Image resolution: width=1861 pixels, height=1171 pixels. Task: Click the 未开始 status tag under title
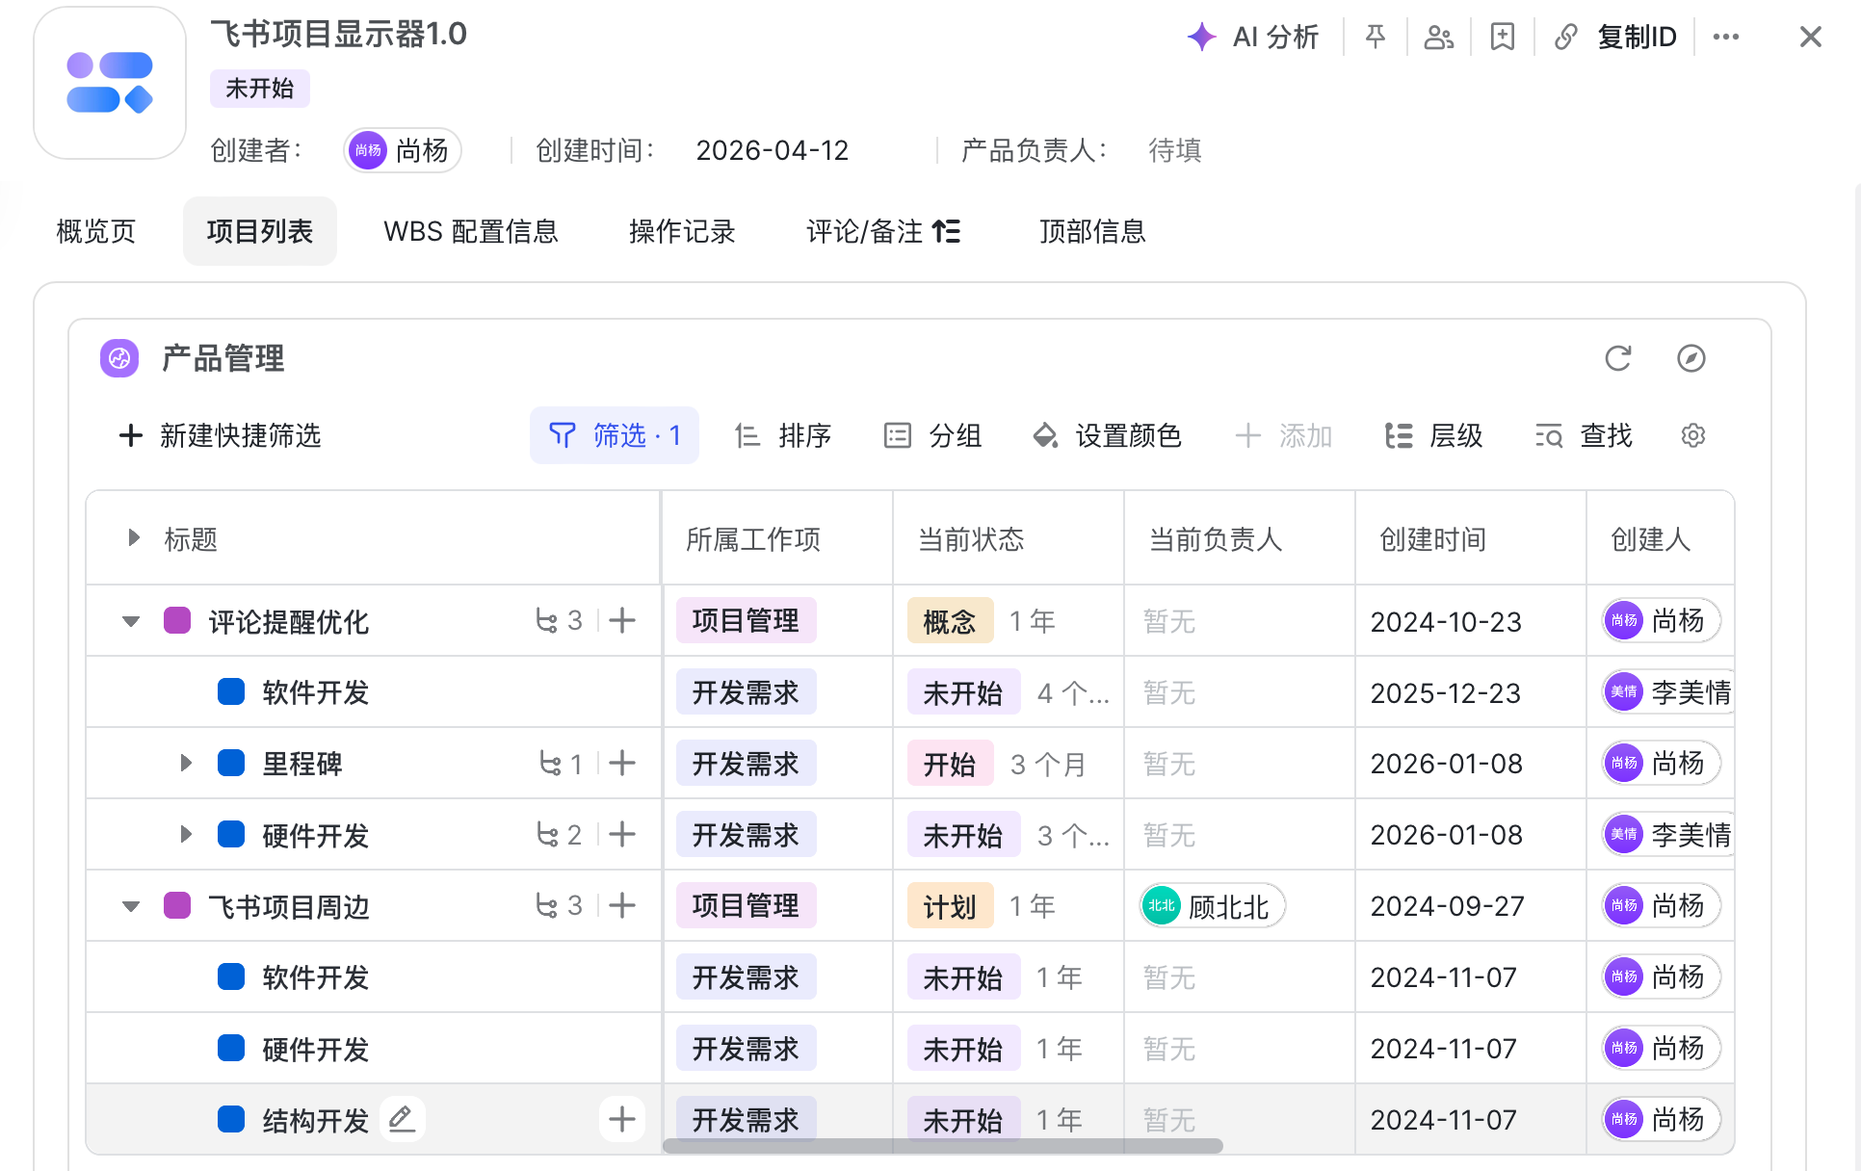click(x=260, y=89)
